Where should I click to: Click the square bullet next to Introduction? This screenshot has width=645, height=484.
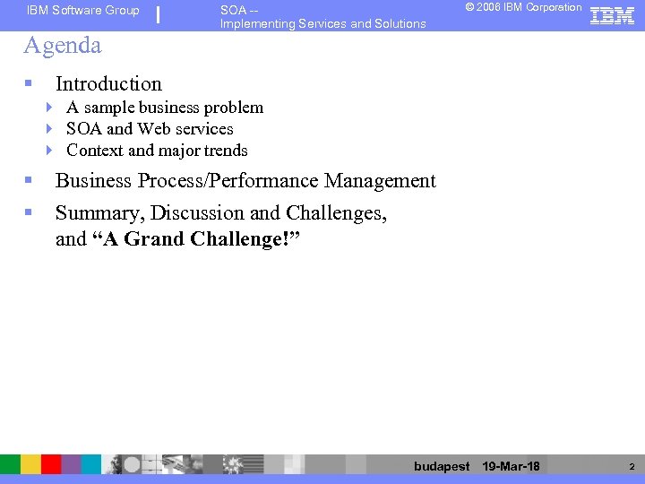[x=29, y=83]
